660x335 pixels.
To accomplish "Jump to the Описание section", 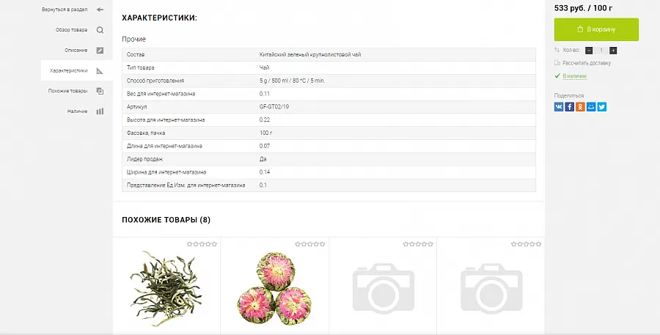I will click(x=76, y=51).
